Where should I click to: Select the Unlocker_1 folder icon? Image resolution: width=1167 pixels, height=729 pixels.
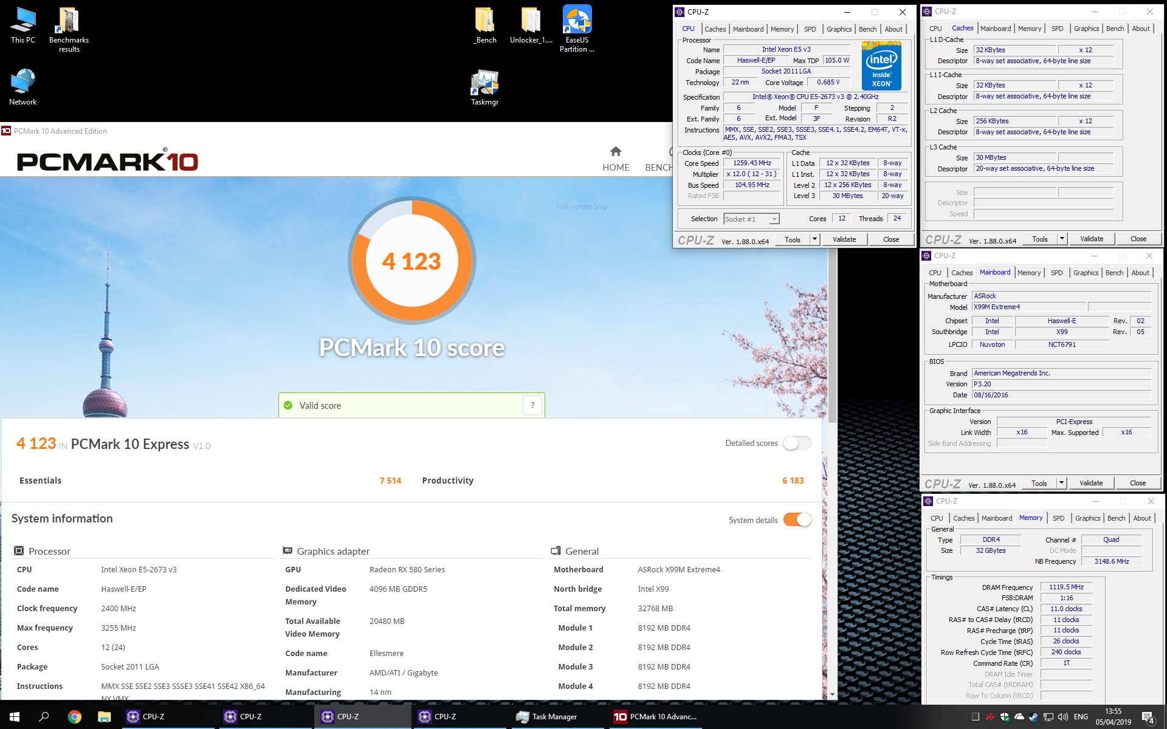[x=531, y=26]
